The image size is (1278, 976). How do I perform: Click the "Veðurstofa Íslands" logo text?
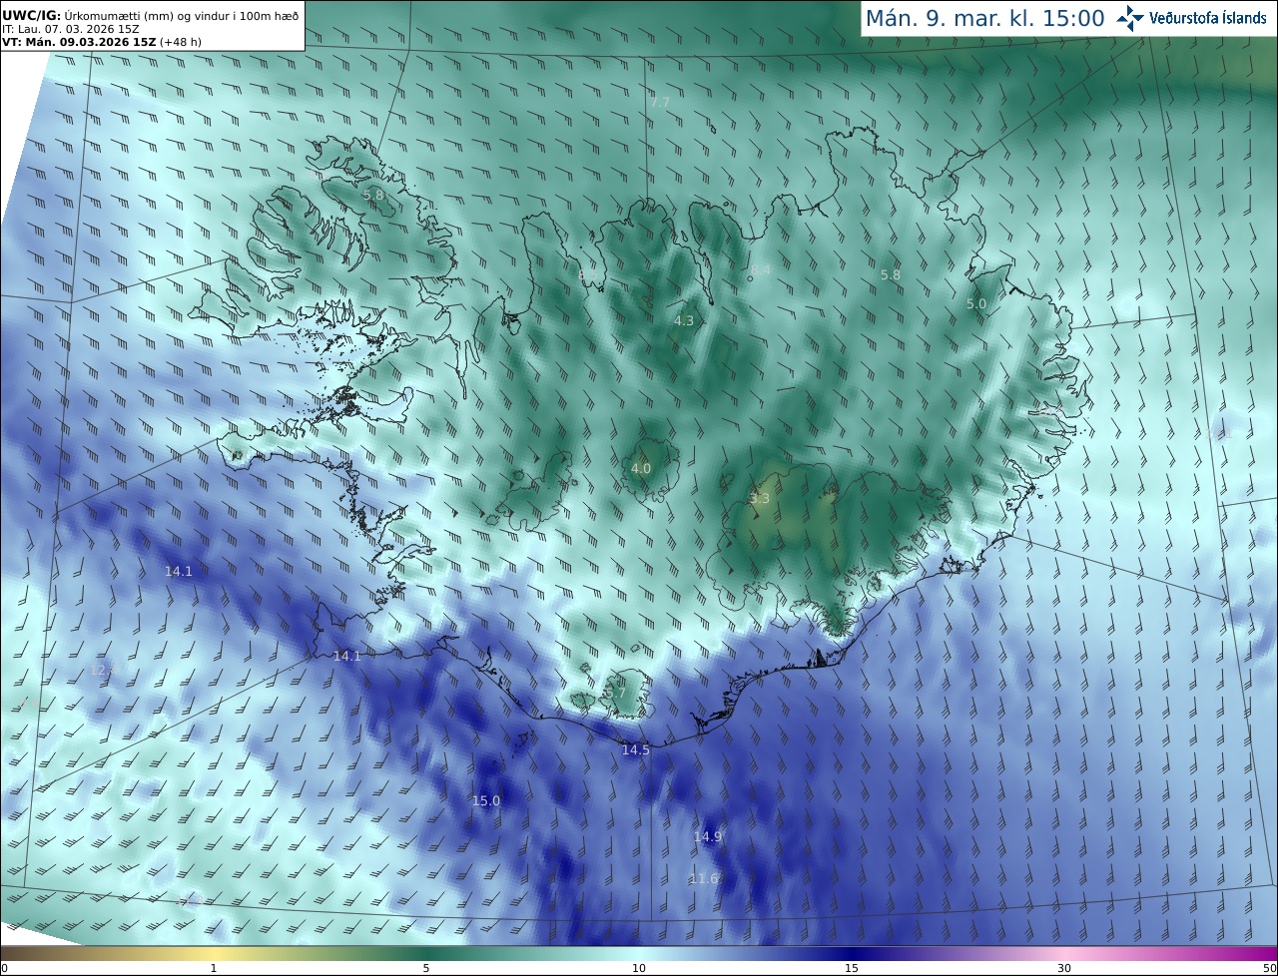(1208, 18)
